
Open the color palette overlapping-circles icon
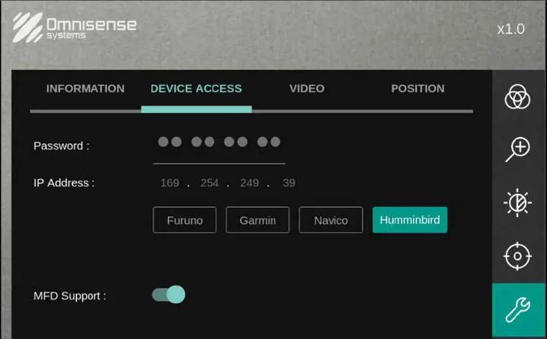518,97
